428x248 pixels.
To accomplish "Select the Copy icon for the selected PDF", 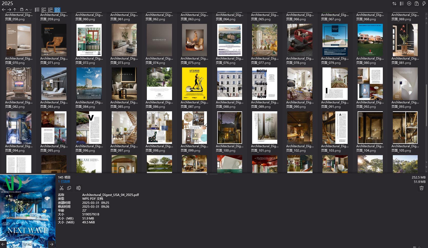I will (69, 188).
